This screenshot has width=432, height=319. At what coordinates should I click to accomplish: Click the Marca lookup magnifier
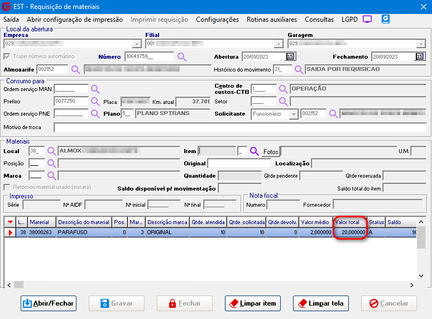coord(51,175)
